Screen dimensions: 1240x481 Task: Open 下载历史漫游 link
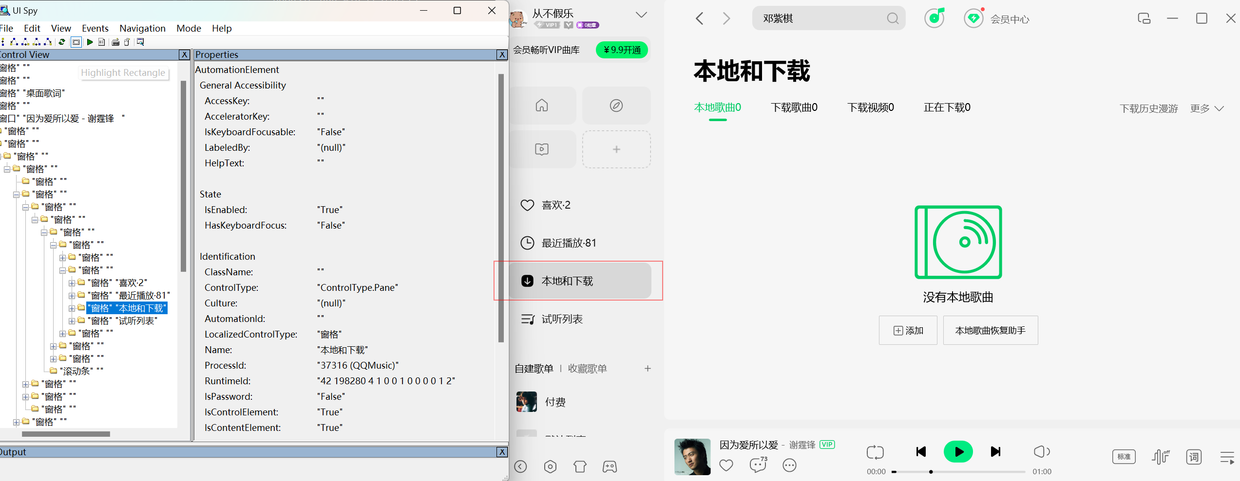click(1148, 108)
